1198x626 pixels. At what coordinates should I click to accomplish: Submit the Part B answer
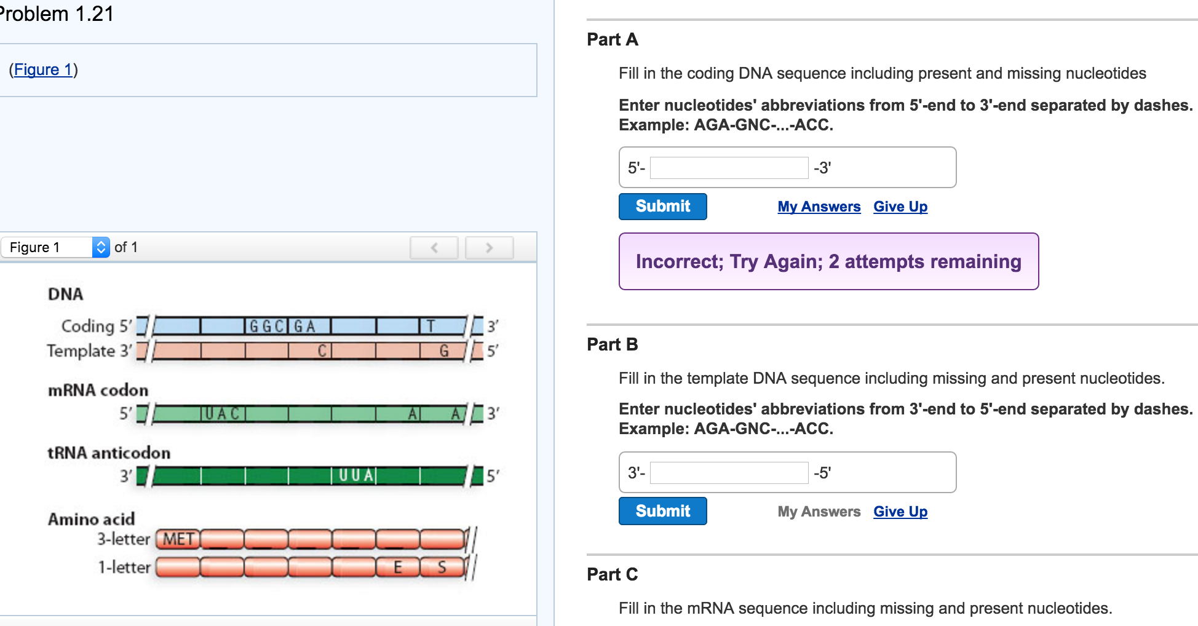click(x=662, y=510)
